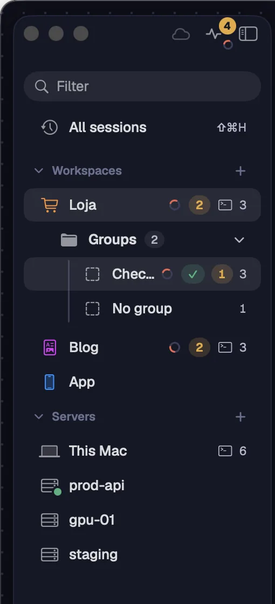Click the terminal icon on Loja row
The height and width of the screenshot is (604, 275).
(x=225, y=205)
